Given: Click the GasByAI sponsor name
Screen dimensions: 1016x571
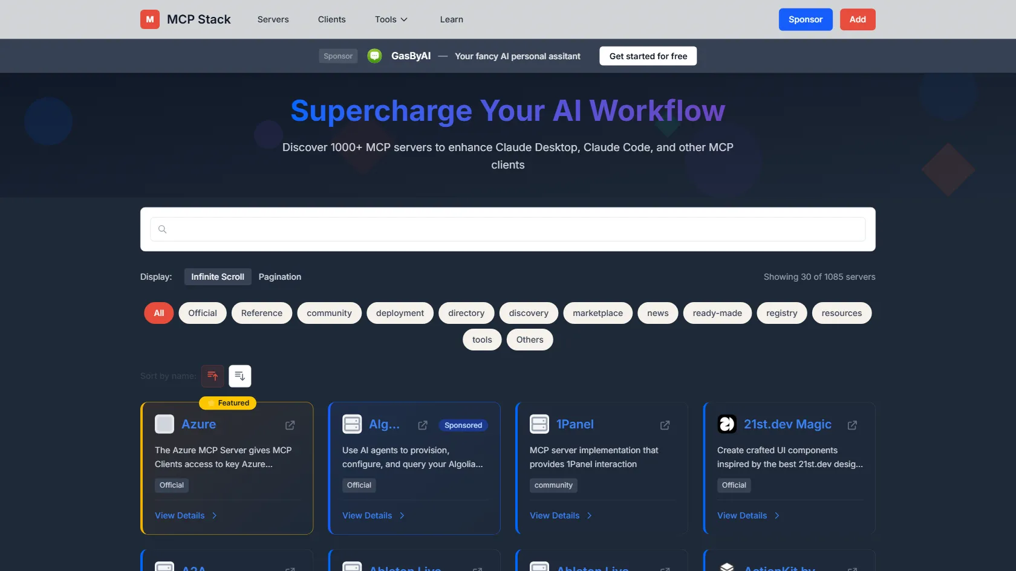Looking at the screenshot, I should tap(411, 56).
